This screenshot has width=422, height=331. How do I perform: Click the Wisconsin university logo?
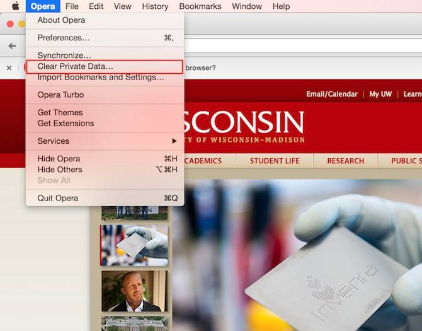coord(244,127)
